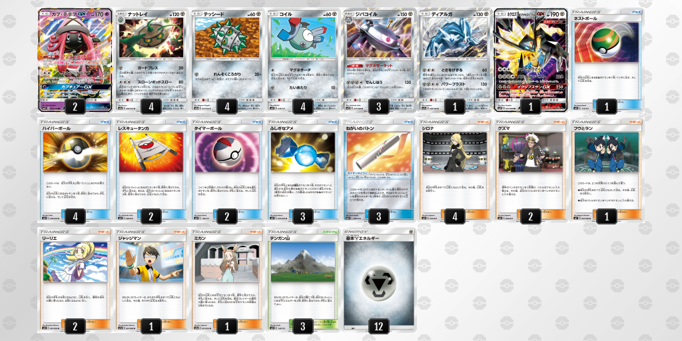
Task: Select the Wishful Baton card
Action: (378, 170)
